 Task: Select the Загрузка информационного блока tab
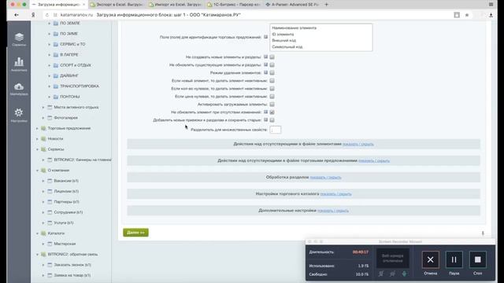(x=58, y=5)
